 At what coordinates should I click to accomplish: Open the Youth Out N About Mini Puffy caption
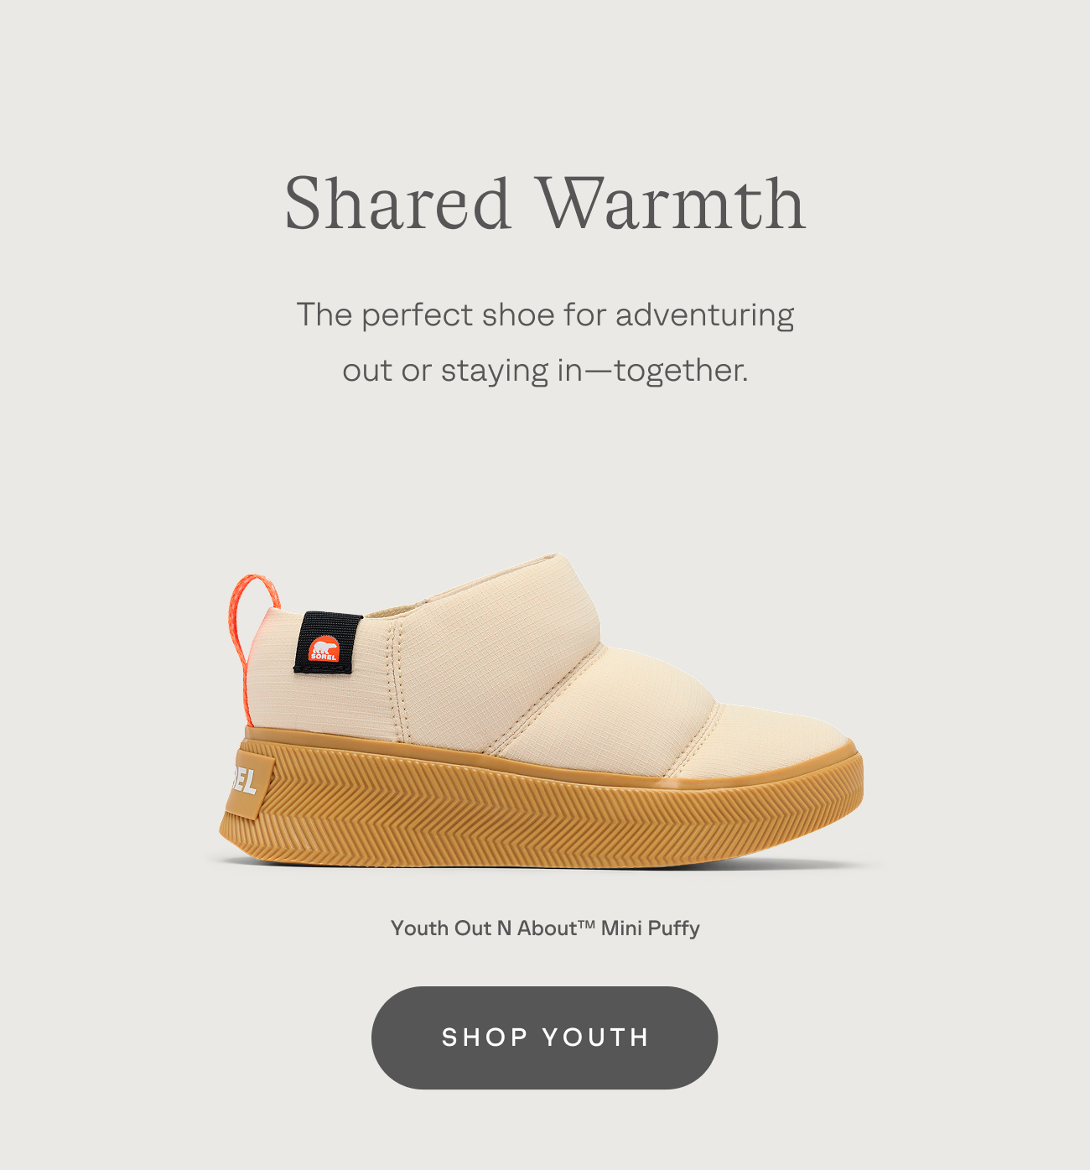(x=545, y=928)
